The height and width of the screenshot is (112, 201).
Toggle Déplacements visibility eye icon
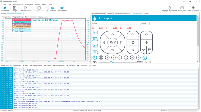(x=62, y=8)
